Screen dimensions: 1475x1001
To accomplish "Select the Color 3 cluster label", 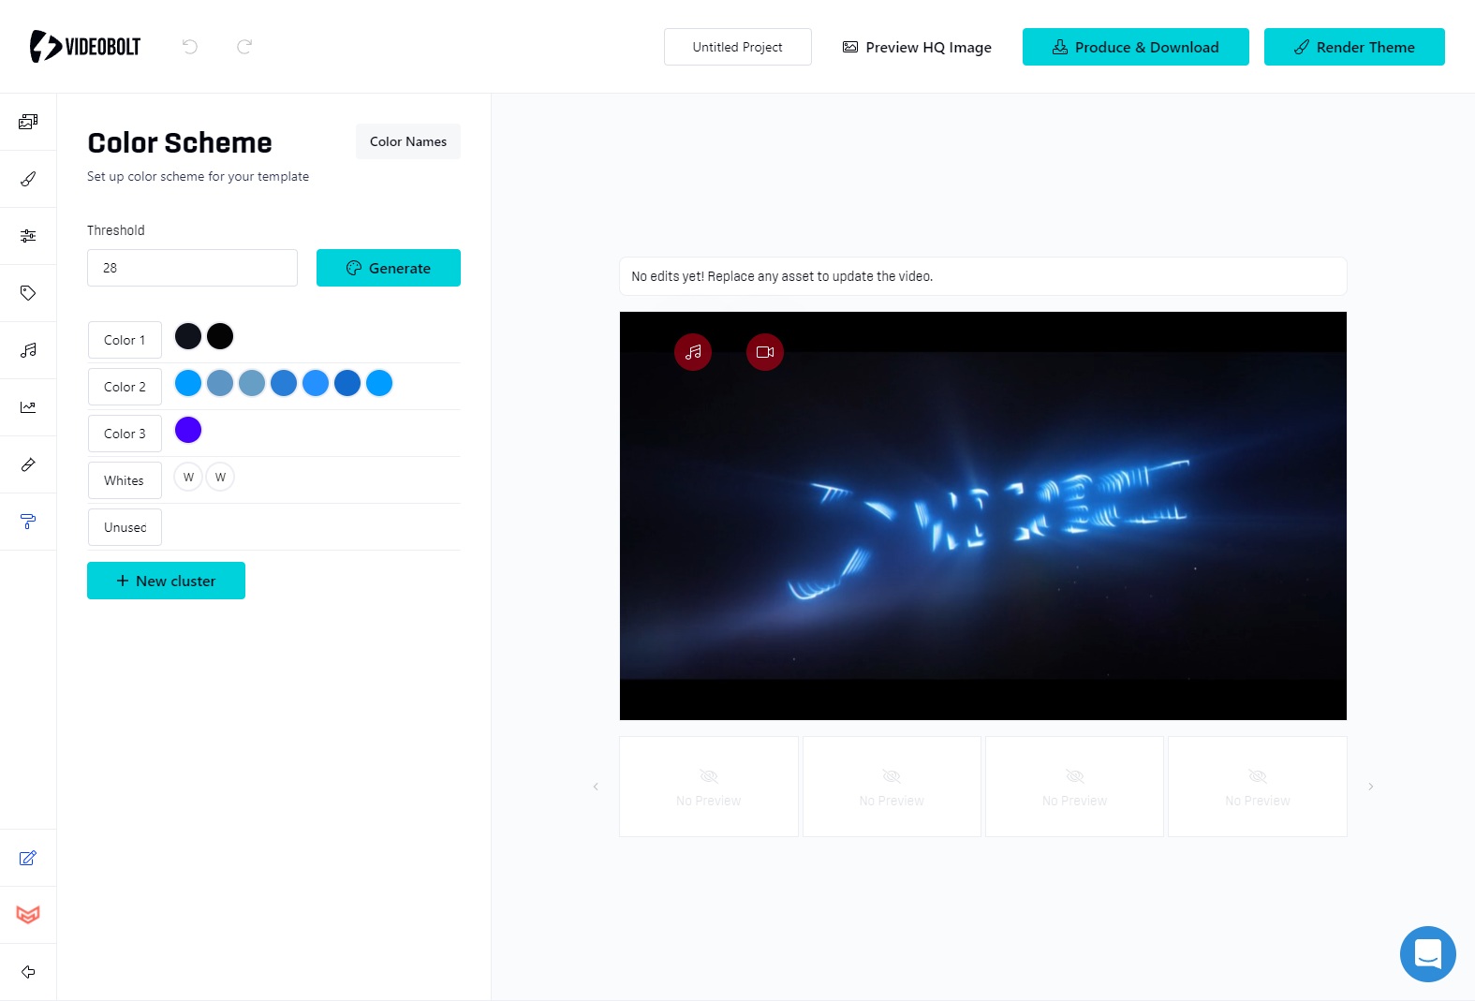I will pyautogui.click(x=125, y=434).
